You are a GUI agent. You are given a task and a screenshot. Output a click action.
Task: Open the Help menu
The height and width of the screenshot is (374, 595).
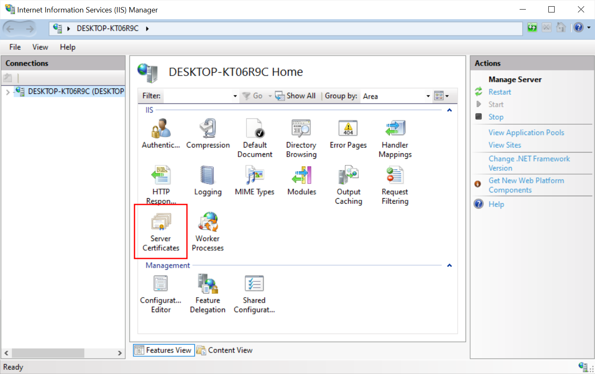click(67, 47)
